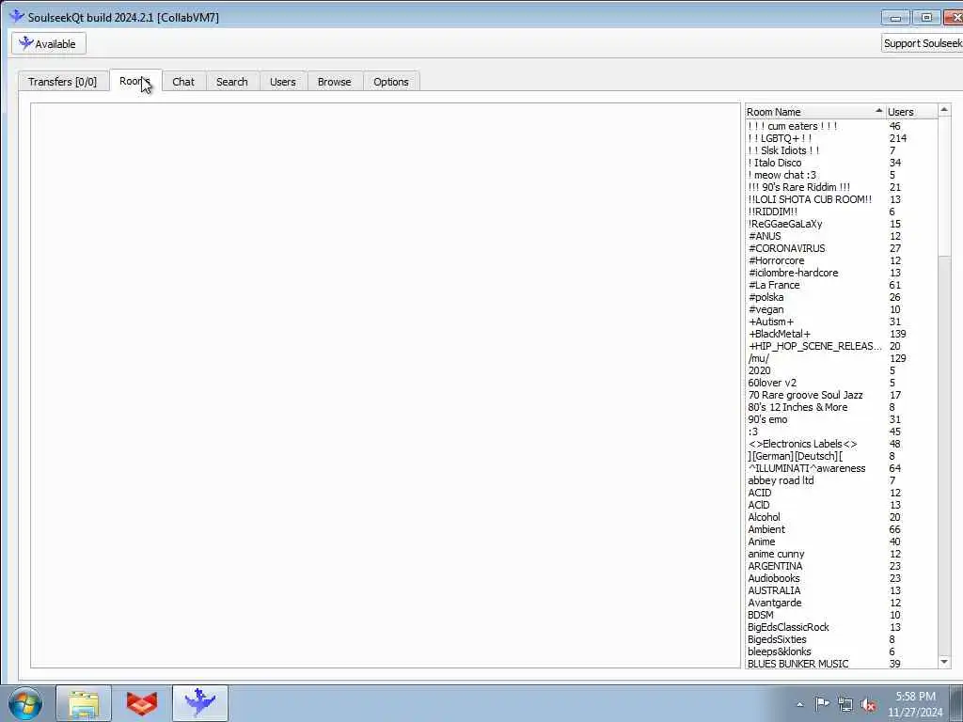Sort rooms by Users column header

coord(911,112)
